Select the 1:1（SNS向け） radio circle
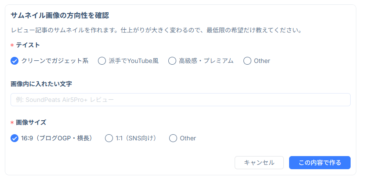Screen dimensions: 366x181 (x=109, y=138)
